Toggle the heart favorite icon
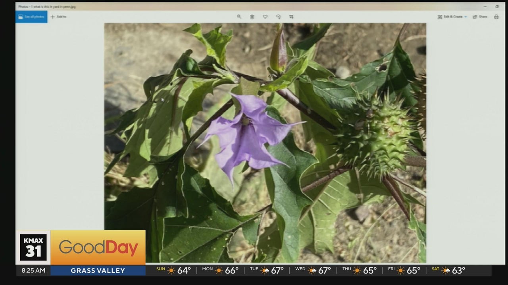The image size is (508, 285). pyautogui.click(x=265, y=17)
